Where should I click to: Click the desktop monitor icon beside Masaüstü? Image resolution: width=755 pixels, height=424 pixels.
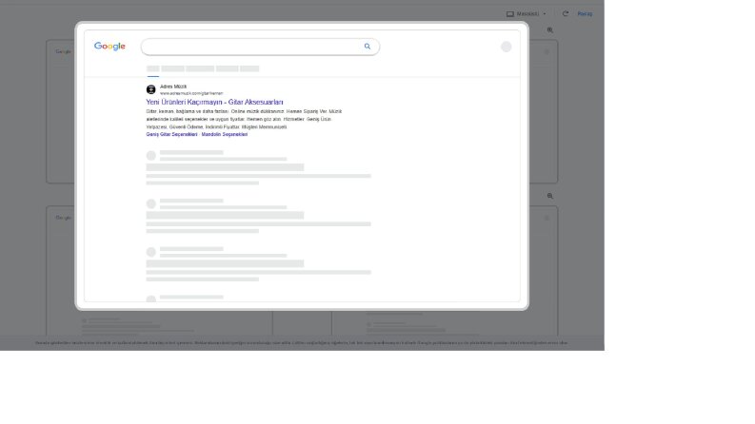click(510, 14)
